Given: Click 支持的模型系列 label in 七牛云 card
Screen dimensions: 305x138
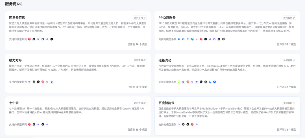Looking at the screenshot, I should click(x=18, y=124).
